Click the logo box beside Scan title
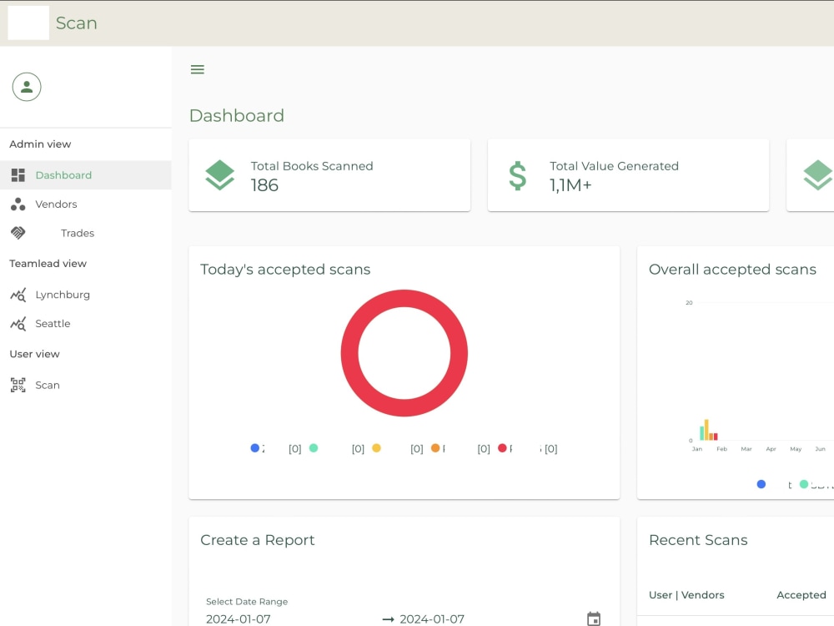This screenshot has height=626, width=834. coord(28,23)
